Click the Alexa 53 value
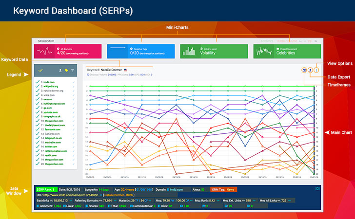 [203, 190]
